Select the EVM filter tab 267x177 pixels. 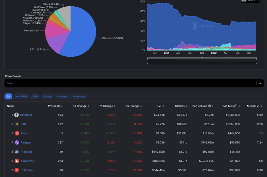tap(36, 96)
